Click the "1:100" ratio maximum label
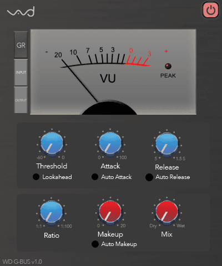Screen dimensions: 222x266 [x=67, y=226]
